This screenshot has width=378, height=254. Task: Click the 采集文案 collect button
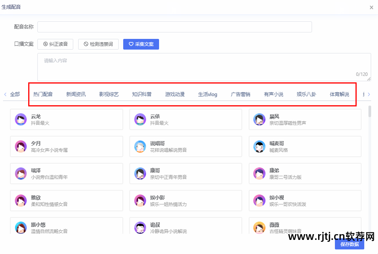click(141, 44)
